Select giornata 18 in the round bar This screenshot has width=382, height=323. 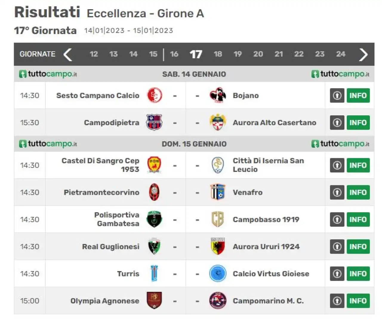click(218, 54)
